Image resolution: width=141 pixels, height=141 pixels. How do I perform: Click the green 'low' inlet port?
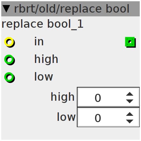pos(9,77)
